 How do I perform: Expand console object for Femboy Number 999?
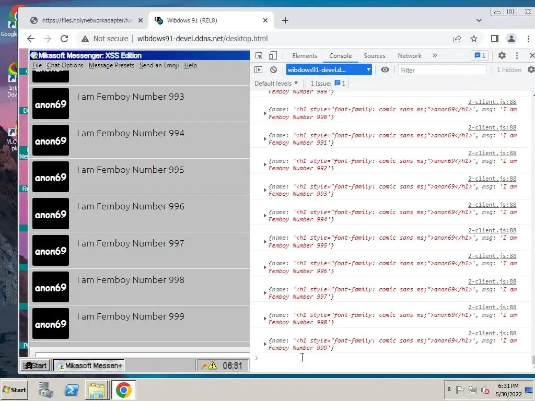coord(265,344)
